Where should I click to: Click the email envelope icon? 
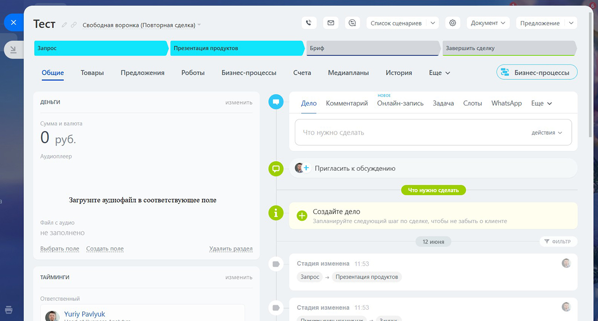(x=331, y=23)
